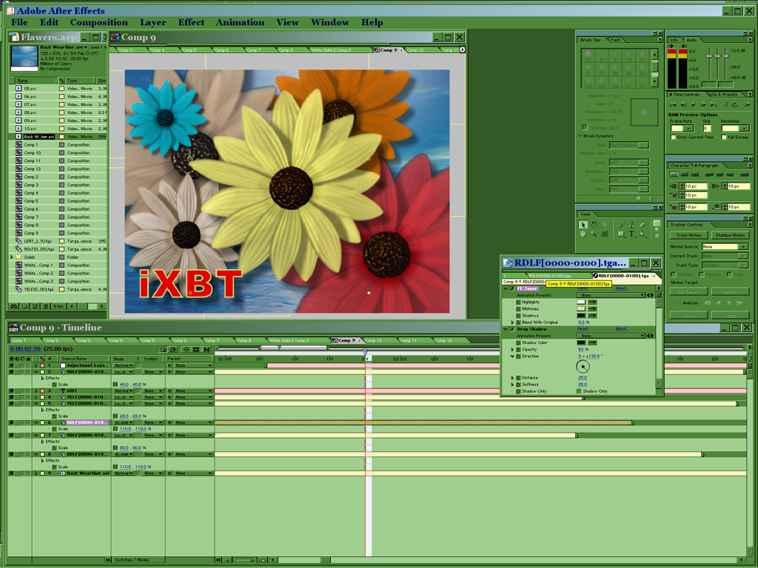Select the Zoom magnifier tool
This screenshot has width=758, height=568.
click(x=594, y=234)
